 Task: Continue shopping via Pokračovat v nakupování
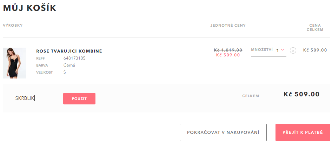[x=223, y=132]
